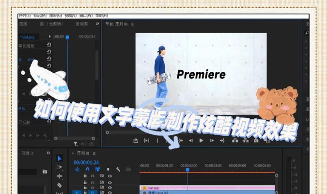Screen dimensions: 327x194
Task: Step forward one frame in Program monitor
Action: point(212,141)
